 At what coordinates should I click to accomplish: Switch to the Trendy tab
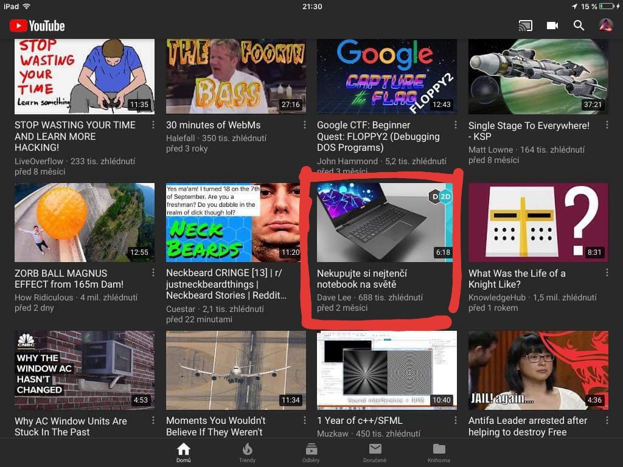click(247, 452)
